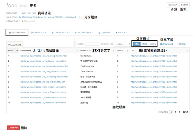This screenshot has width=193, height=132.
Task: Select the JSON file format
Action: tap(153, 44)
